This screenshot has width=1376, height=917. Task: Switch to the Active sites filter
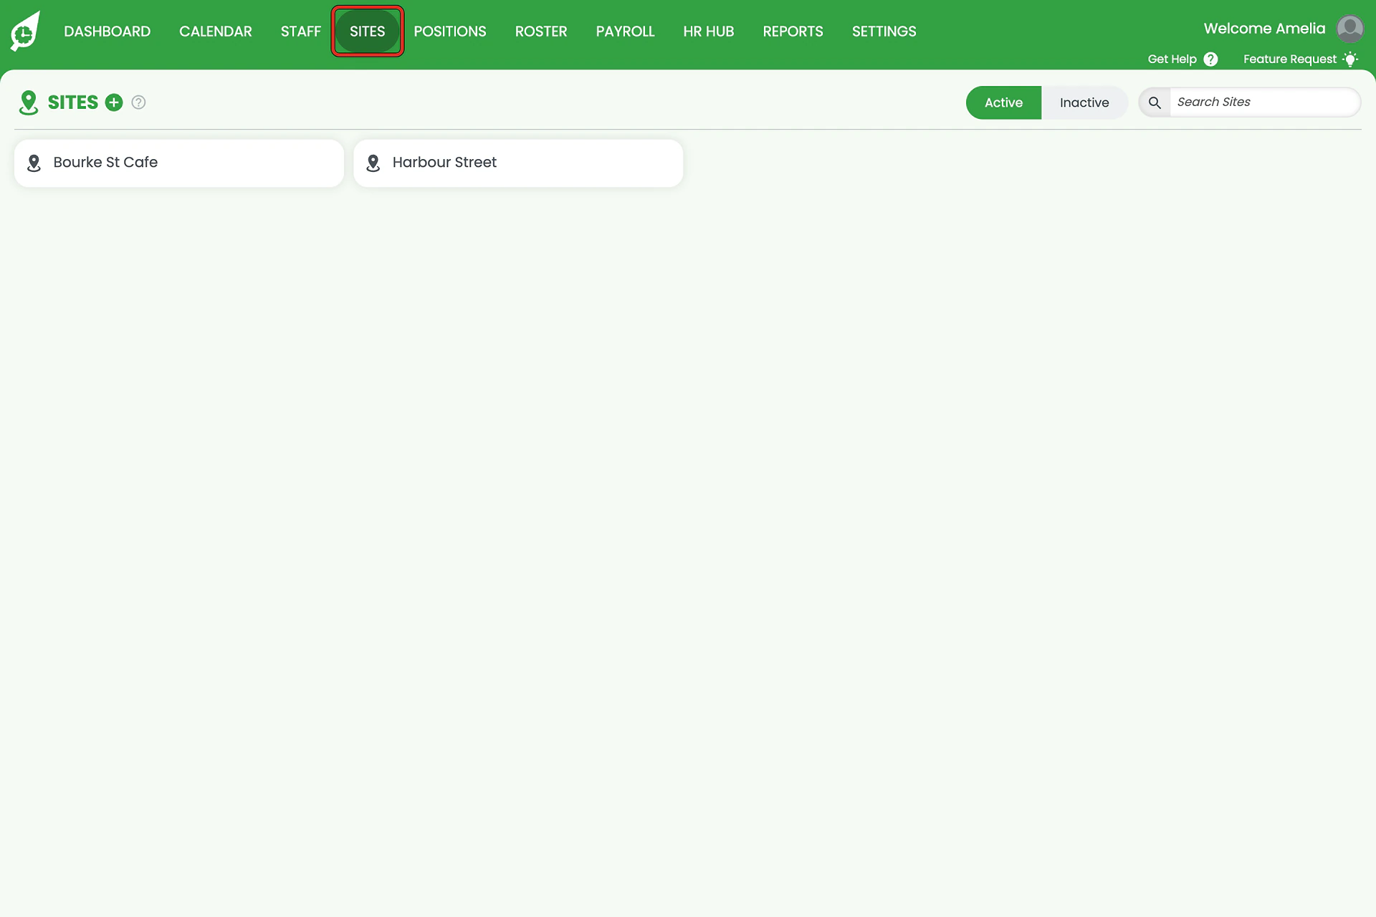click(x=1003, y=102)
